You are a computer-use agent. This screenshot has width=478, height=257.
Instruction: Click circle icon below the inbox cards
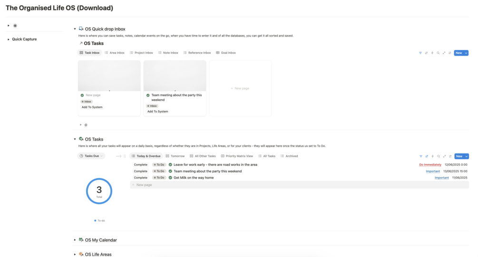(86, 125)
